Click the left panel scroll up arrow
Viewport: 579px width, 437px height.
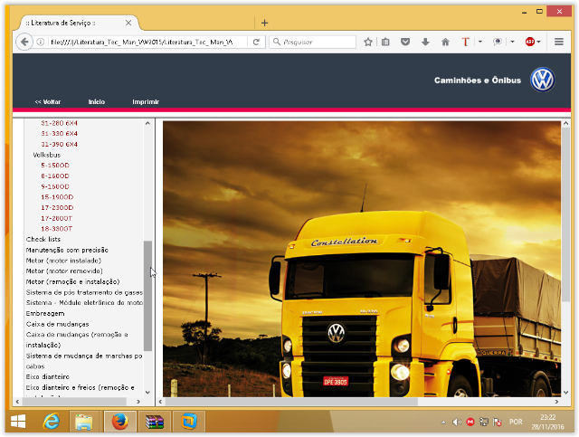pos(147,123)
